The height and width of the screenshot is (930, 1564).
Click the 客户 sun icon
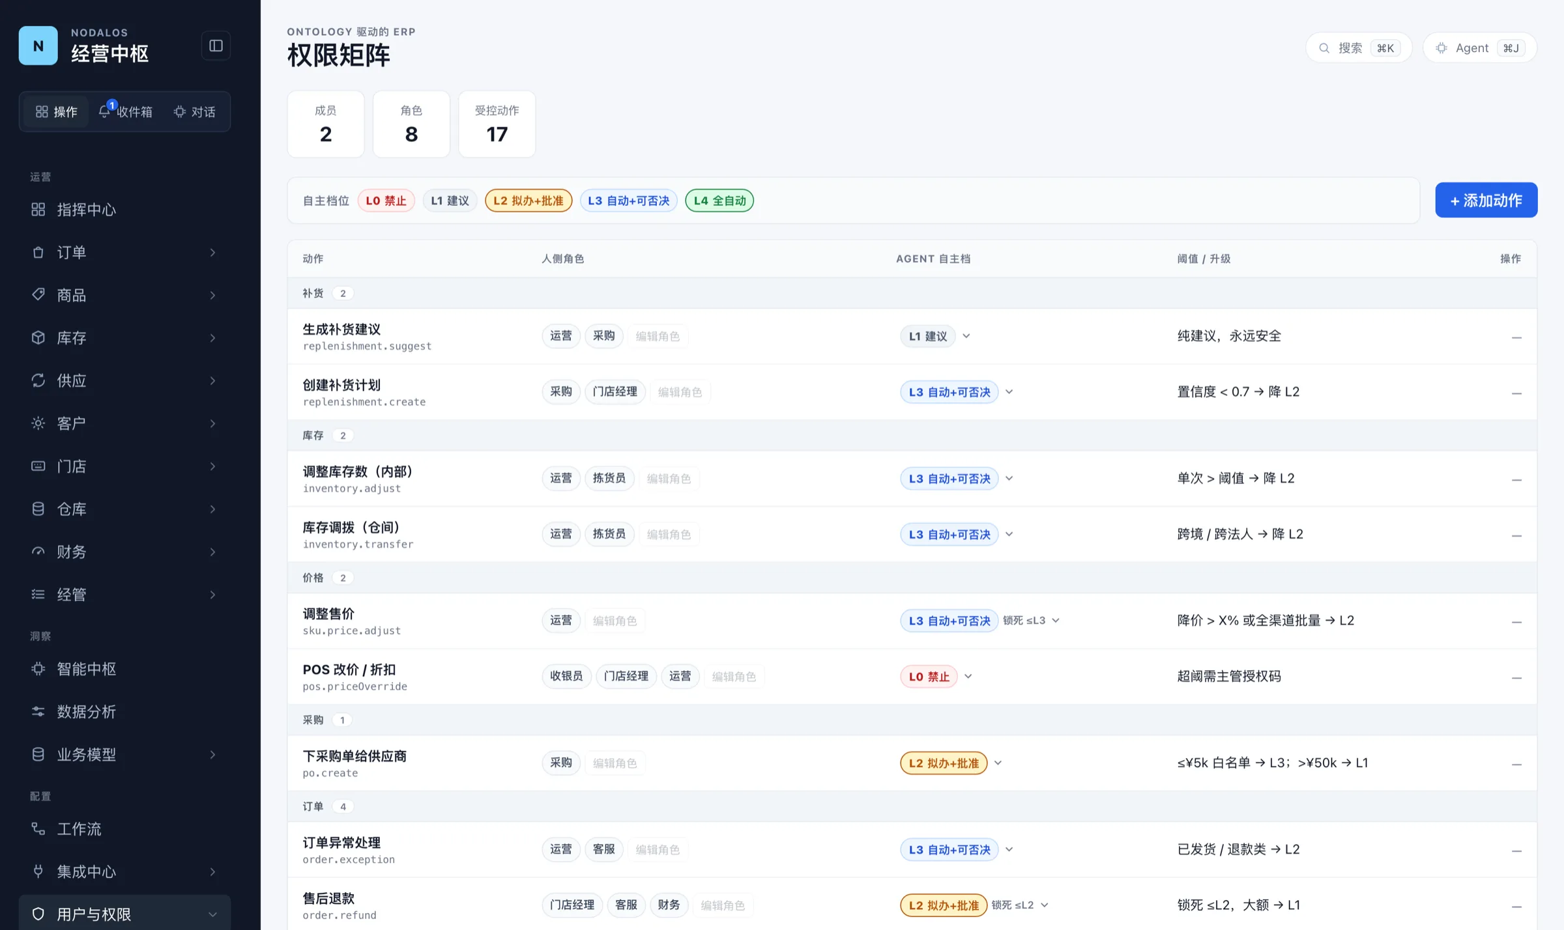38,423
